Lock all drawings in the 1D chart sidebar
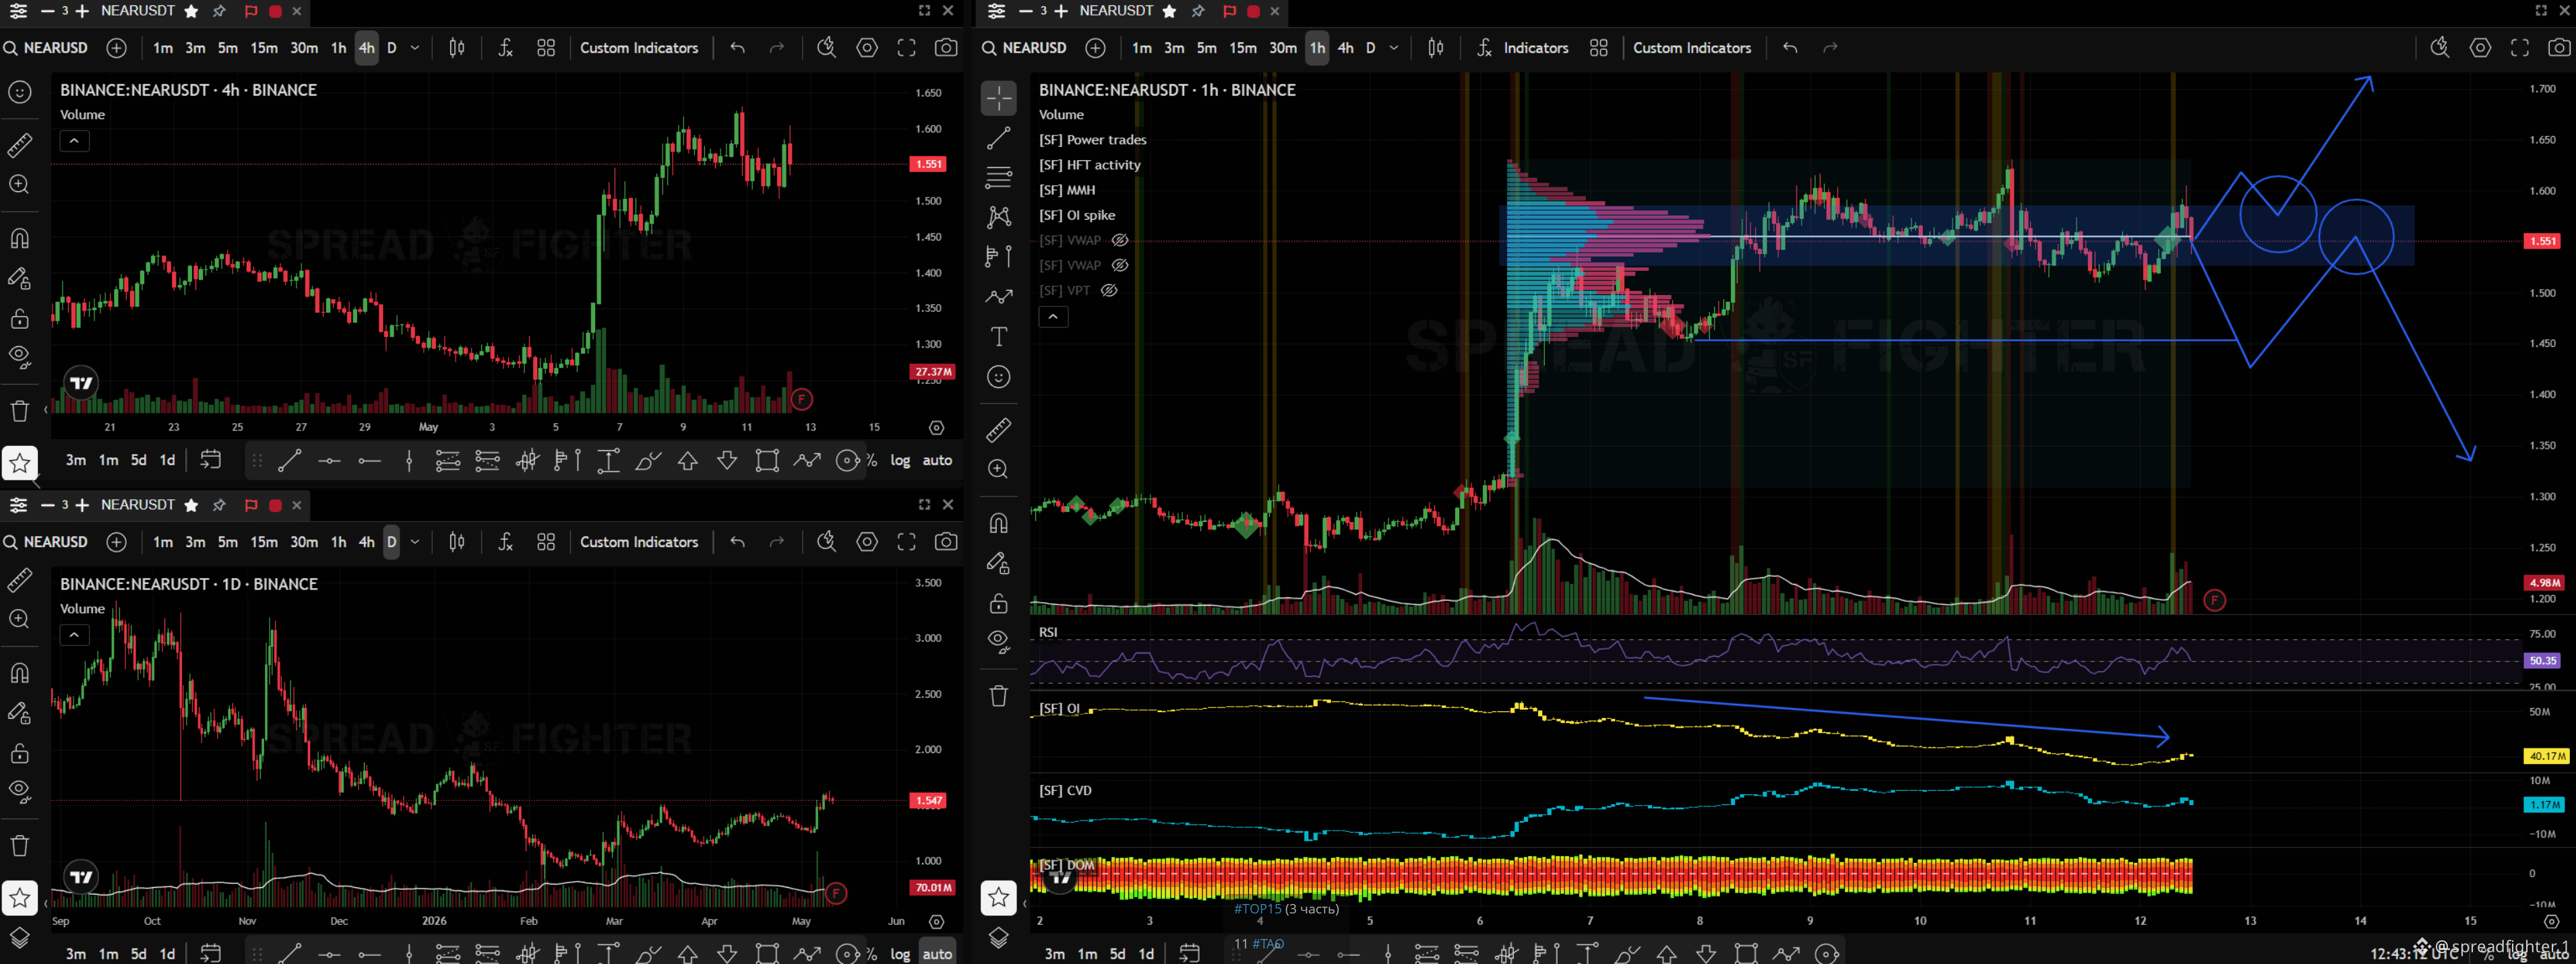The width and height of the screenshot is (2576, 964). click(19, 753)
